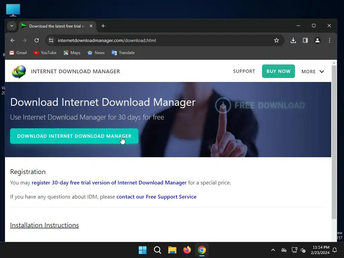344x258 pixels.
Task: Click INTERNET DOWNLOAD MANAGER site title
Action: [x=76, y=72]
